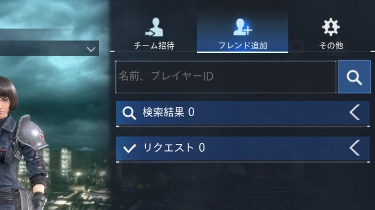Click the left dropdown bar

tap(49, 49)
